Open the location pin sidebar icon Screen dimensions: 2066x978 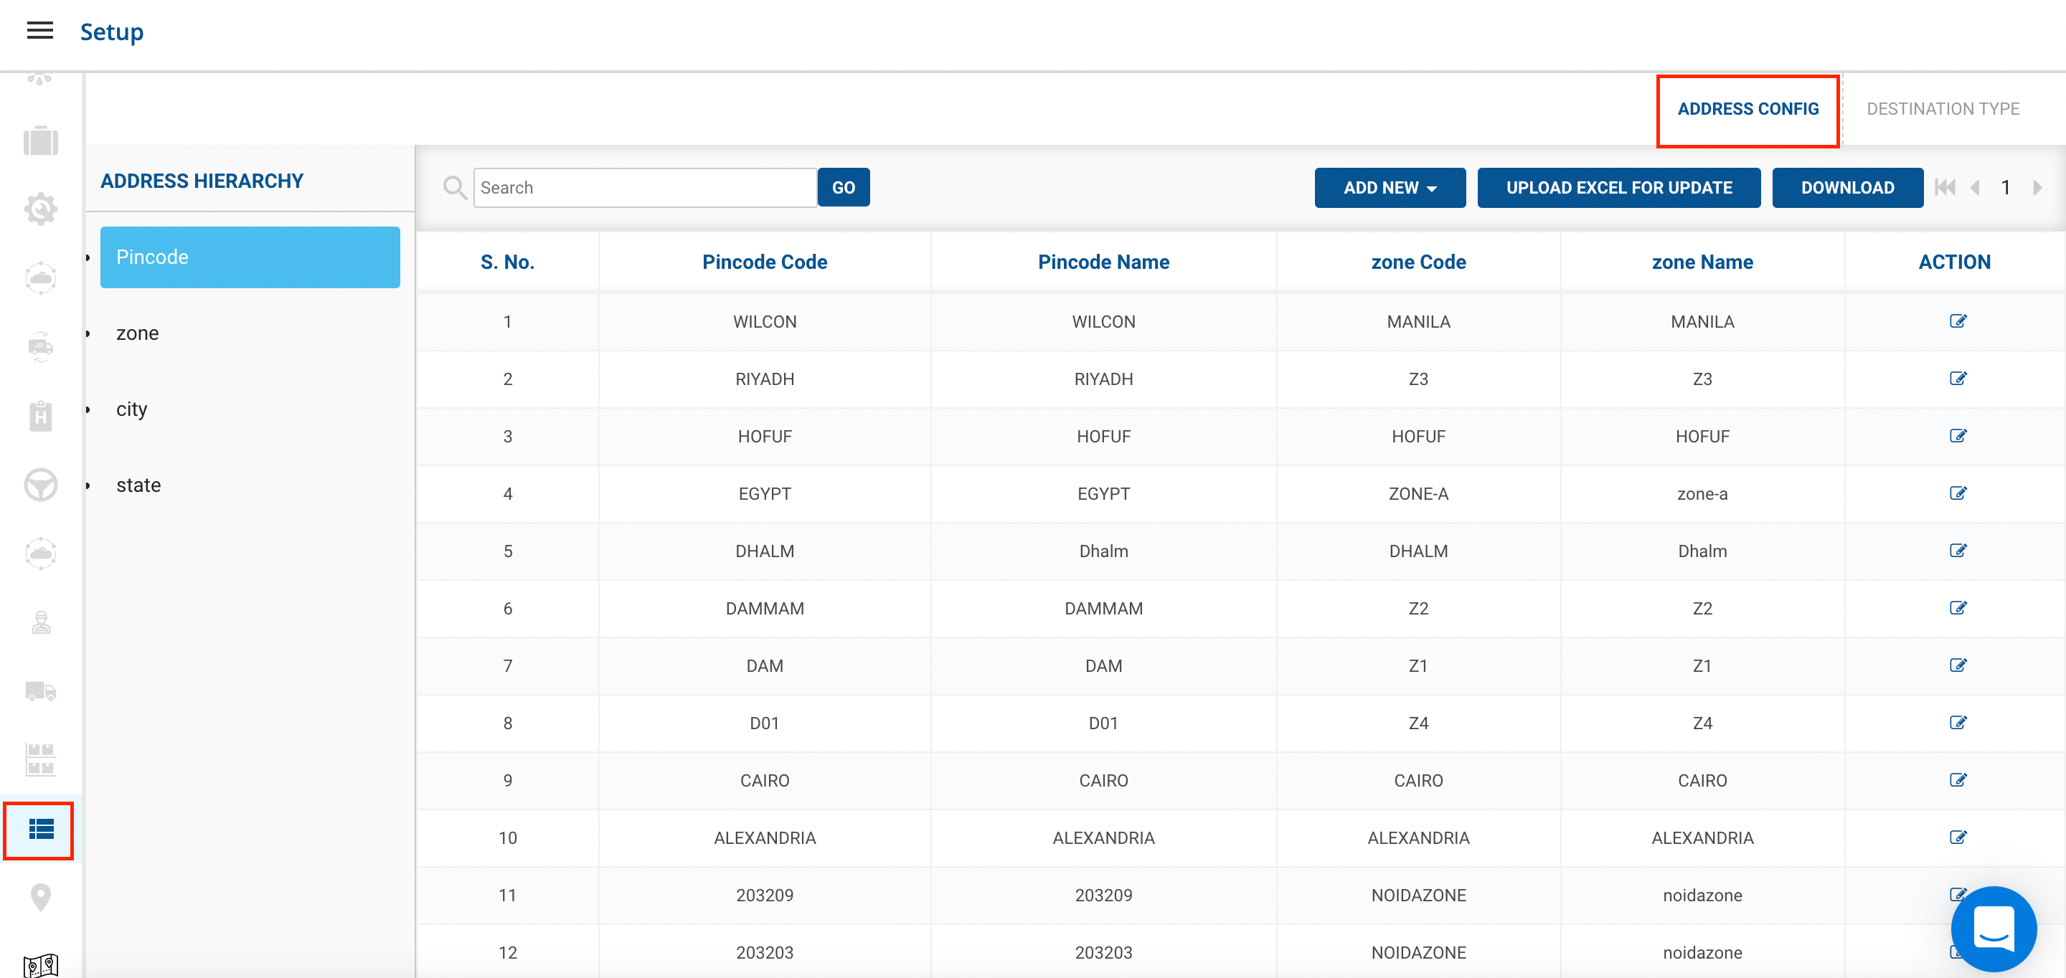point(40,897)
